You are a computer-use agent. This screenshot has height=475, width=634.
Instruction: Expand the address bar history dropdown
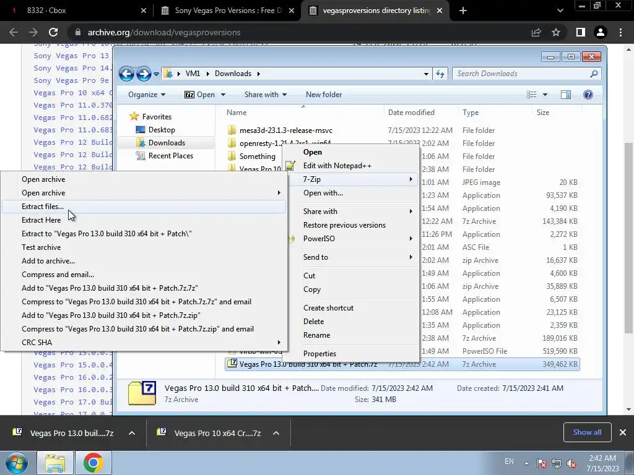pos(426,74)
